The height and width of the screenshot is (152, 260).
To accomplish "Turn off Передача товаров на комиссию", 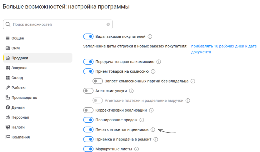I will point(88,62).
